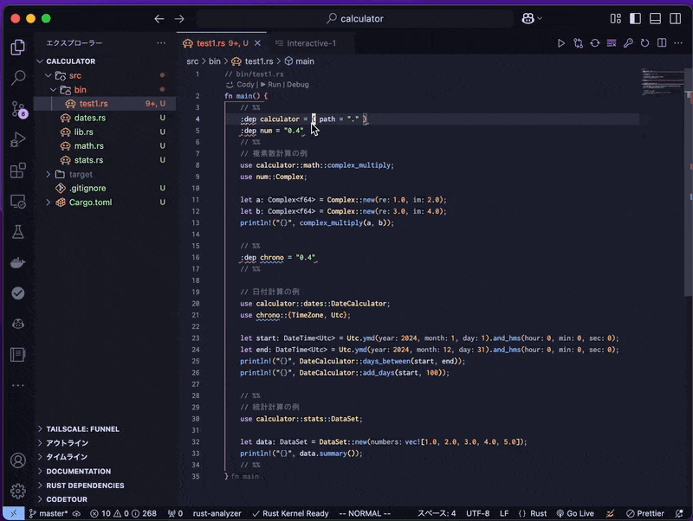Open editor More Actions ellipsis

[x=678, y=43]
